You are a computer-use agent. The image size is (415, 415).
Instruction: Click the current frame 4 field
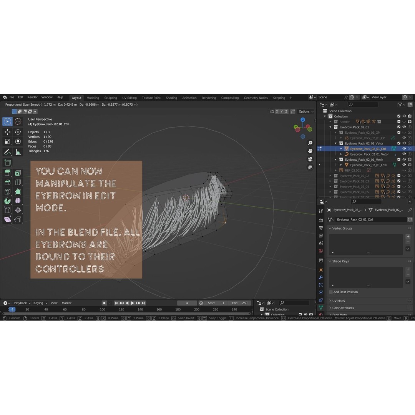pos(187,303)
